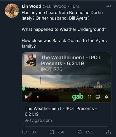Play the Weathermen video
Screen dimensions: 116x137
(26, 97)
